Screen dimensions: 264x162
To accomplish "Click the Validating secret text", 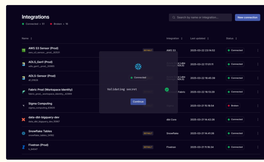I will click(x=122, y=89).
